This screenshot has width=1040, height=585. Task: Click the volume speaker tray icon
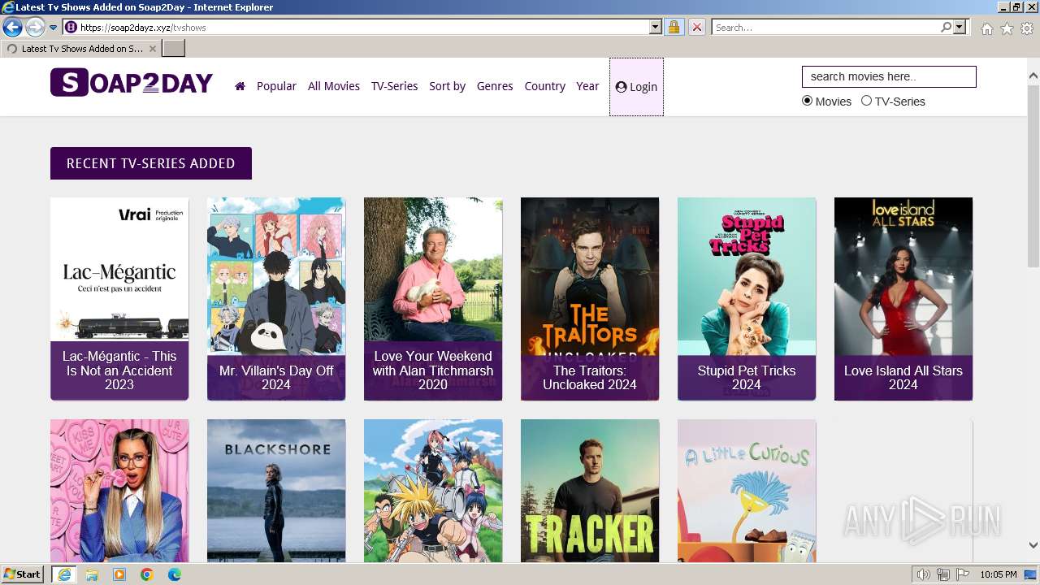click(924, 574)
